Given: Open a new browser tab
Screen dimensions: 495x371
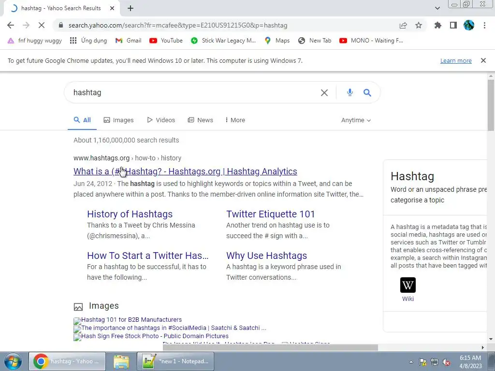Looking at the screenshot, I should tap(131, 9).
